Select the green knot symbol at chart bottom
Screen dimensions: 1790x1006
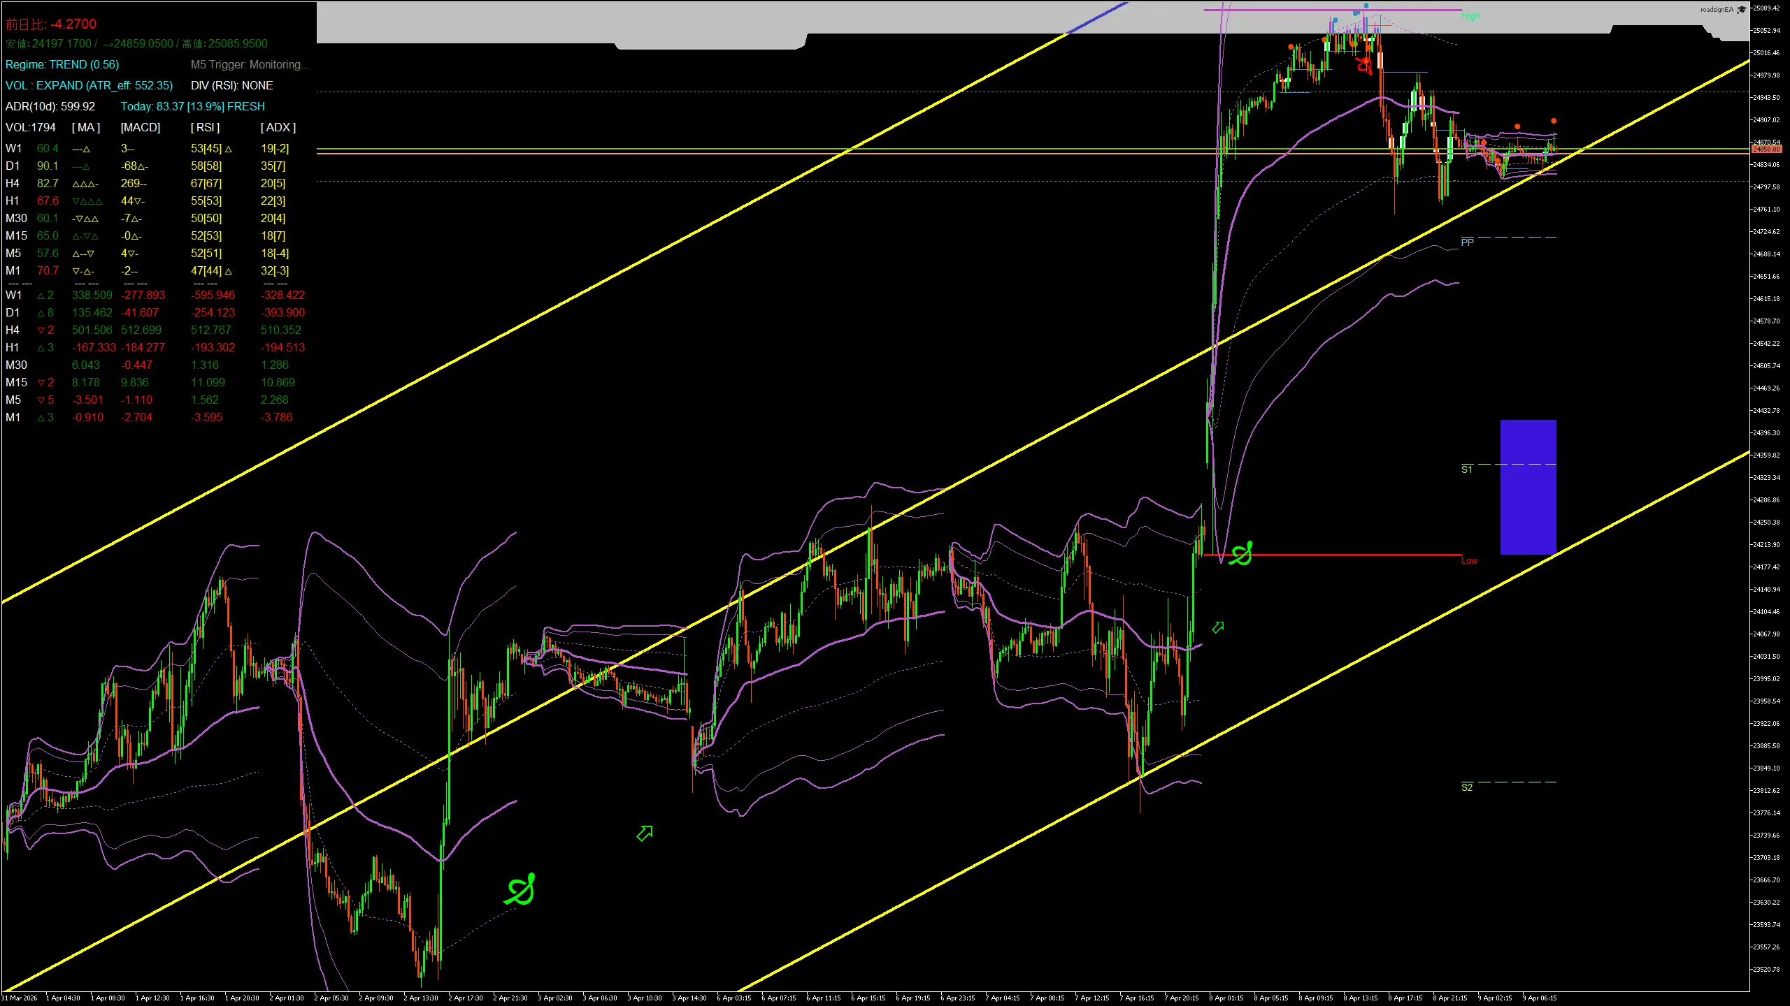[x=521, y=890]
